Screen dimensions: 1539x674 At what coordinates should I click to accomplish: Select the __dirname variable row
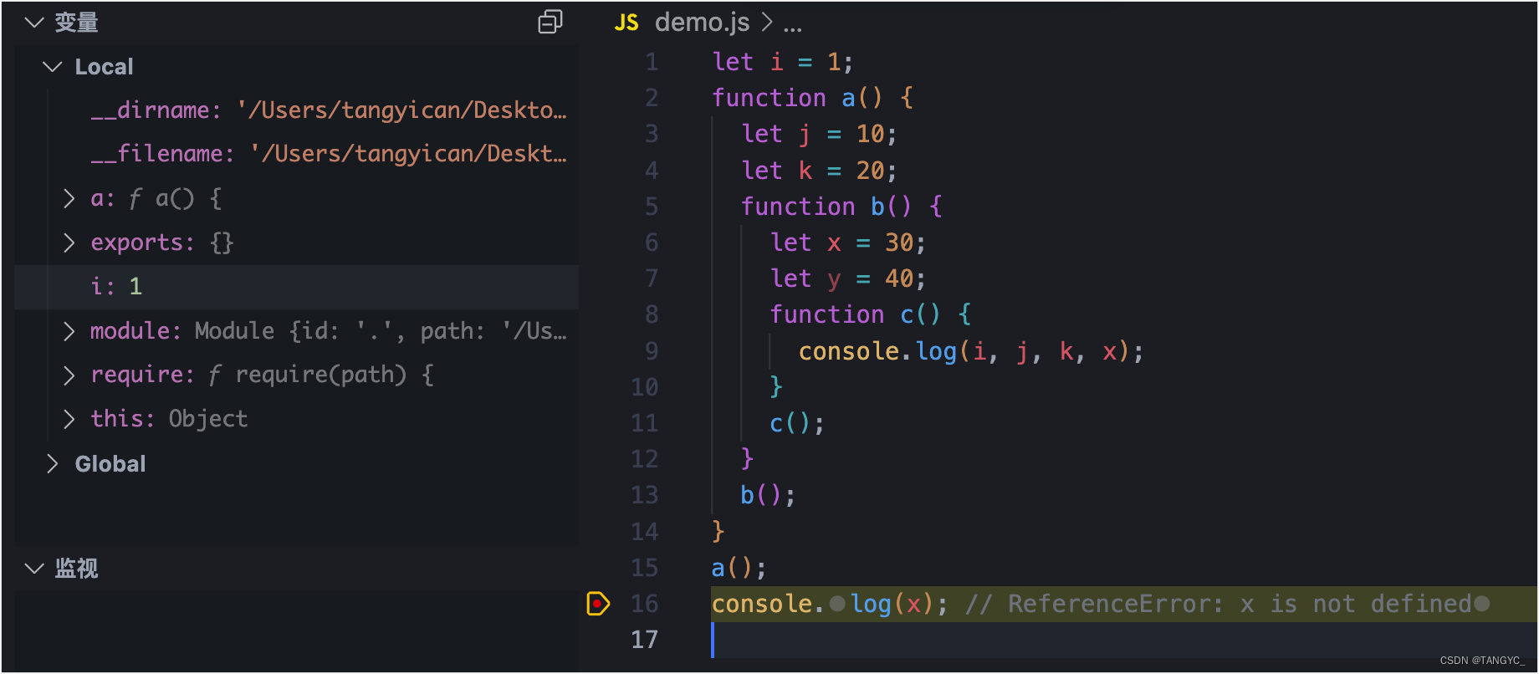click(x=297, y=110)
